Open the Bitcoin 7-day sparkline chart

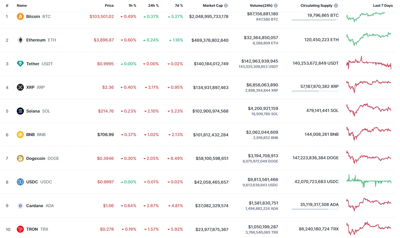[368, 16]
